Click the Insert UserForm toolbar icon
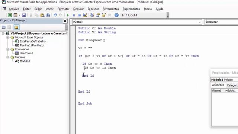Image resolution: width=238 pixels, height=134 pixels. coord(16,15)
